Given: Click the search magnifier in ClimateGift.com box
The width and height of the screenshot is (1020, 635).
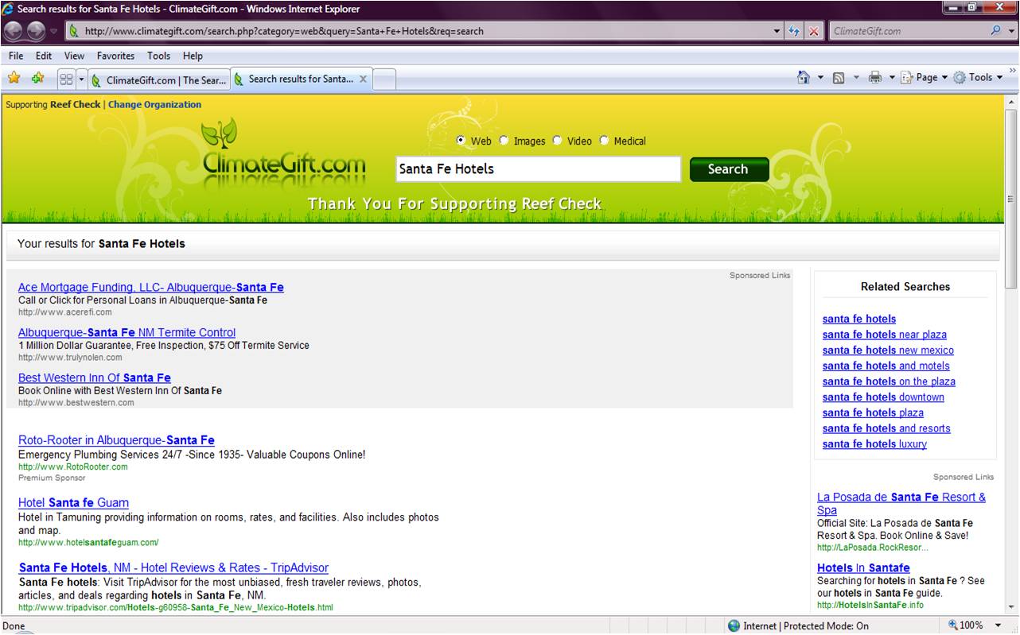Looking at the screenshot, I should pyautogui.click(x=995, y=31).
